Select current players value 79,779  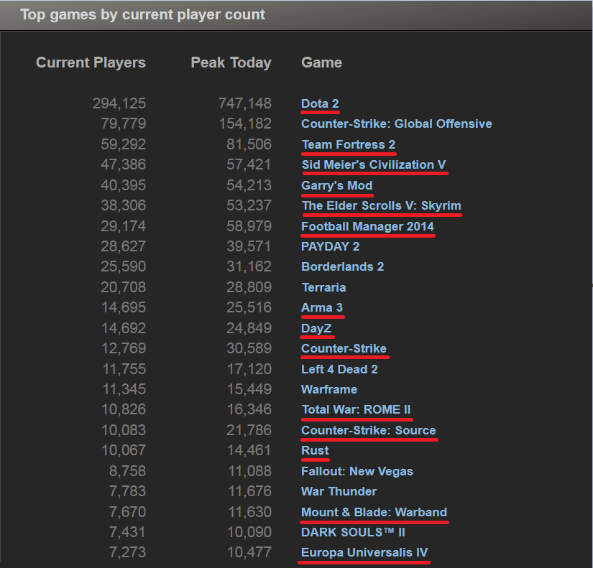[x=124, y=124]
